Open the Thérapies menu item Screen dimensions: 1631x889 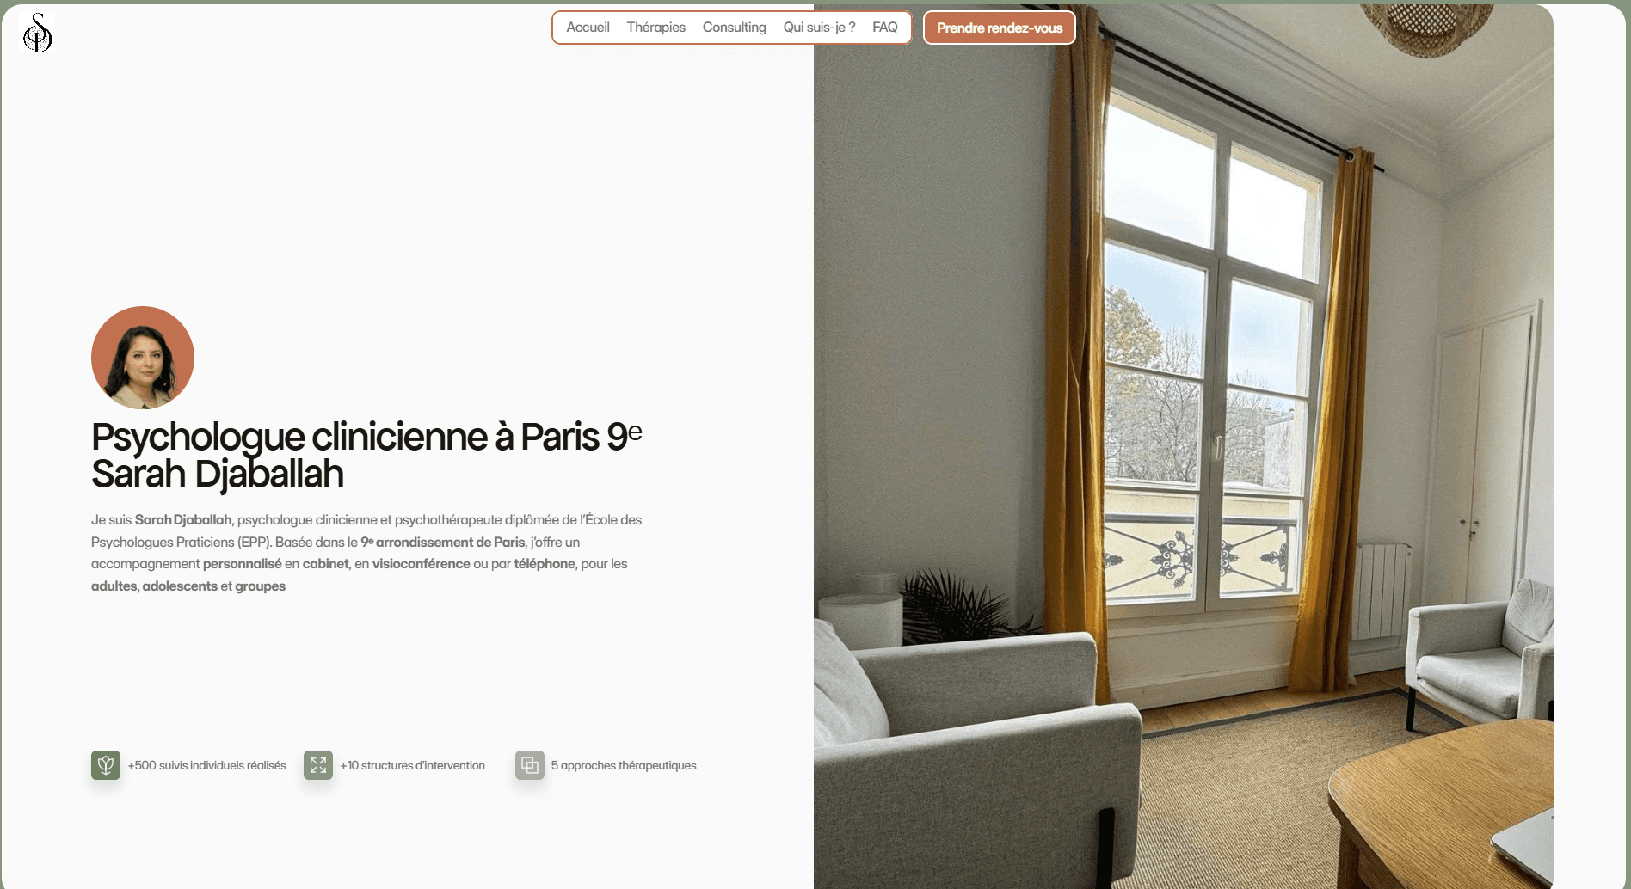[x=656, y=28]
